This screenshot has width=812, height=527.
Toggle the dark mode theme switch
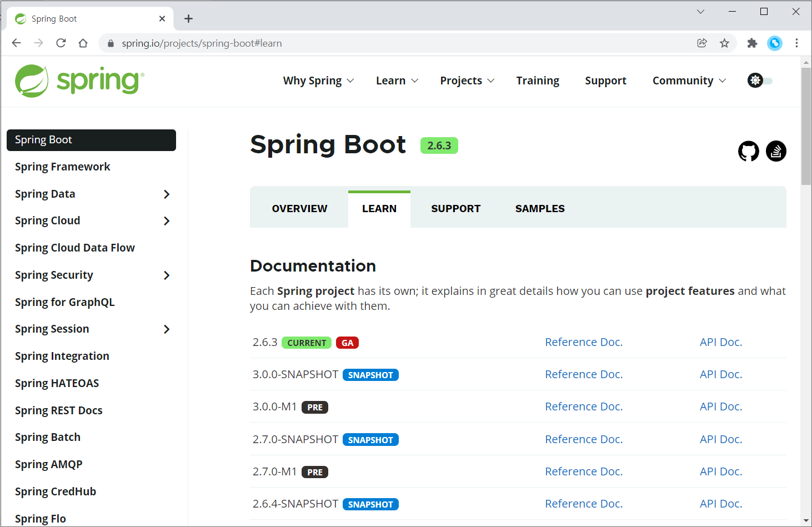pos(760,81)
